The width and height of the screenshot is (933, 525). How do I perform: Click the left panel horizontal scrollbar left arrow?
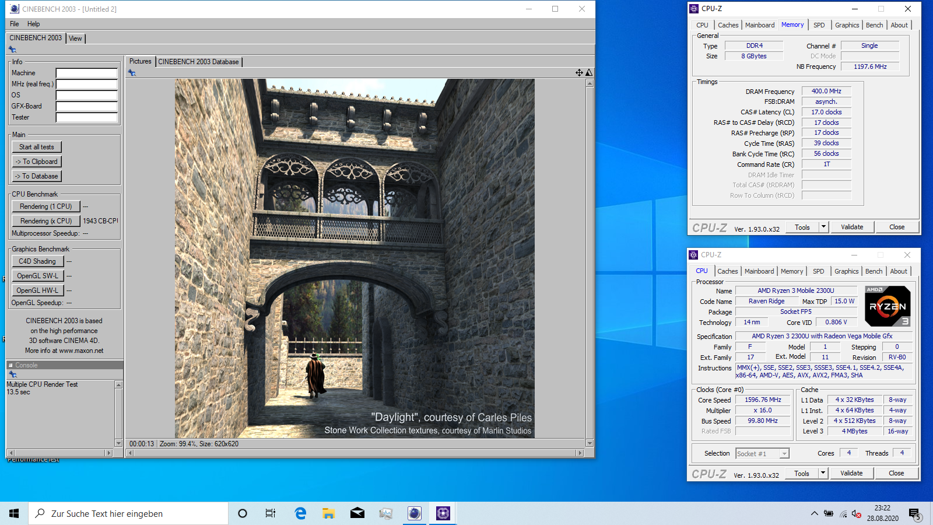10,453
